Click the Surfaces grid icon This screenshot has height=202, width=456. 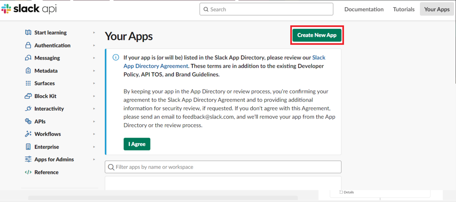pos(28,83)
